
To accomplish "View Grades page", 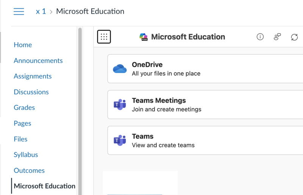I will point(24,107).
